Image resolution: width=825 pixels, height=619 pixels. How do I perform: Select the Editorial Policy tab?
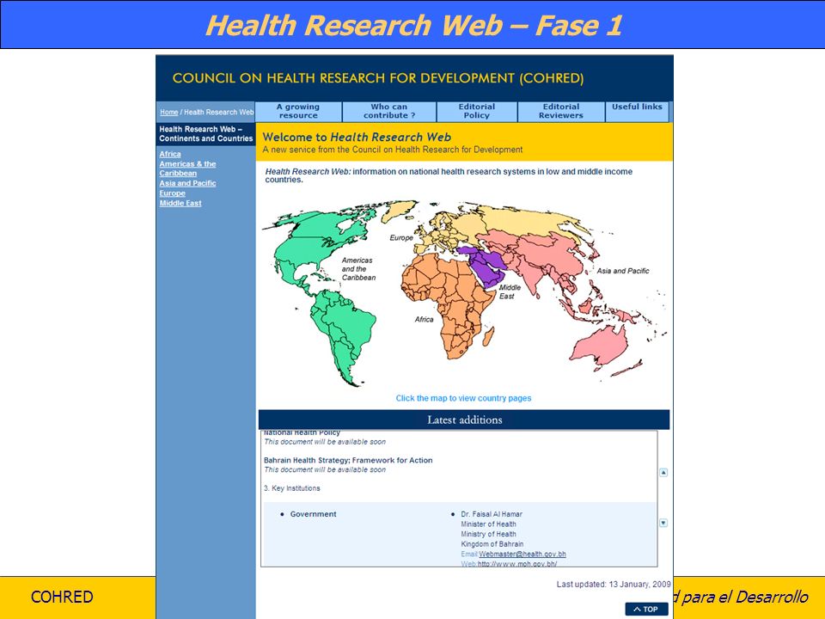coord(477,111)
